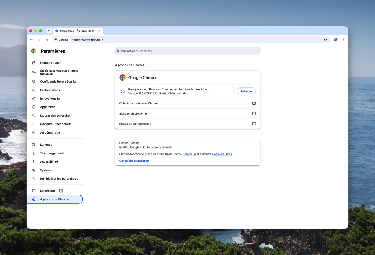Open Conditions d'utilisation link

[x=134, y=161]
